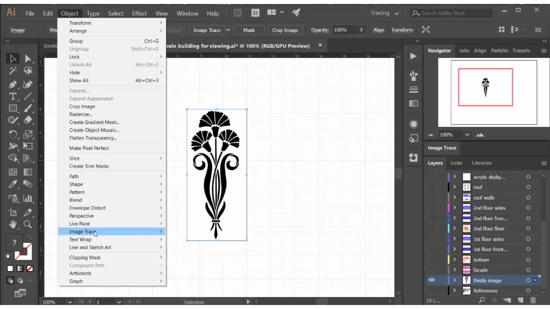Activate the Zoom tool
550x309 pixels.
[28, 225]
